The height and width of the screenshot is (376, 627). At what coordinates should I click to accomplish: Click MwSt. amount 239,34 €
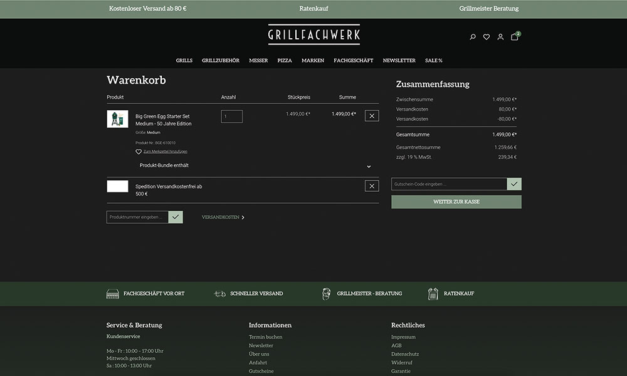[x=507, y=157]
